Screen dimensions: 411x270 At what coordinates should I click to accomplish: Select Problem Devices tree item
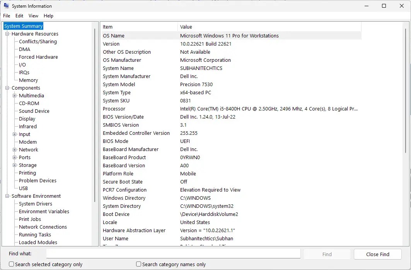click(x=38, y=180)
